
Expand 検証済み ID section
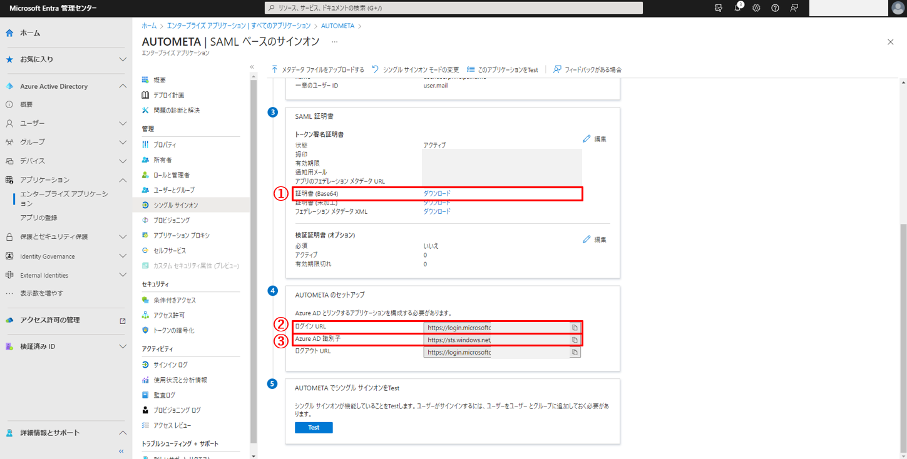point(123,346)
